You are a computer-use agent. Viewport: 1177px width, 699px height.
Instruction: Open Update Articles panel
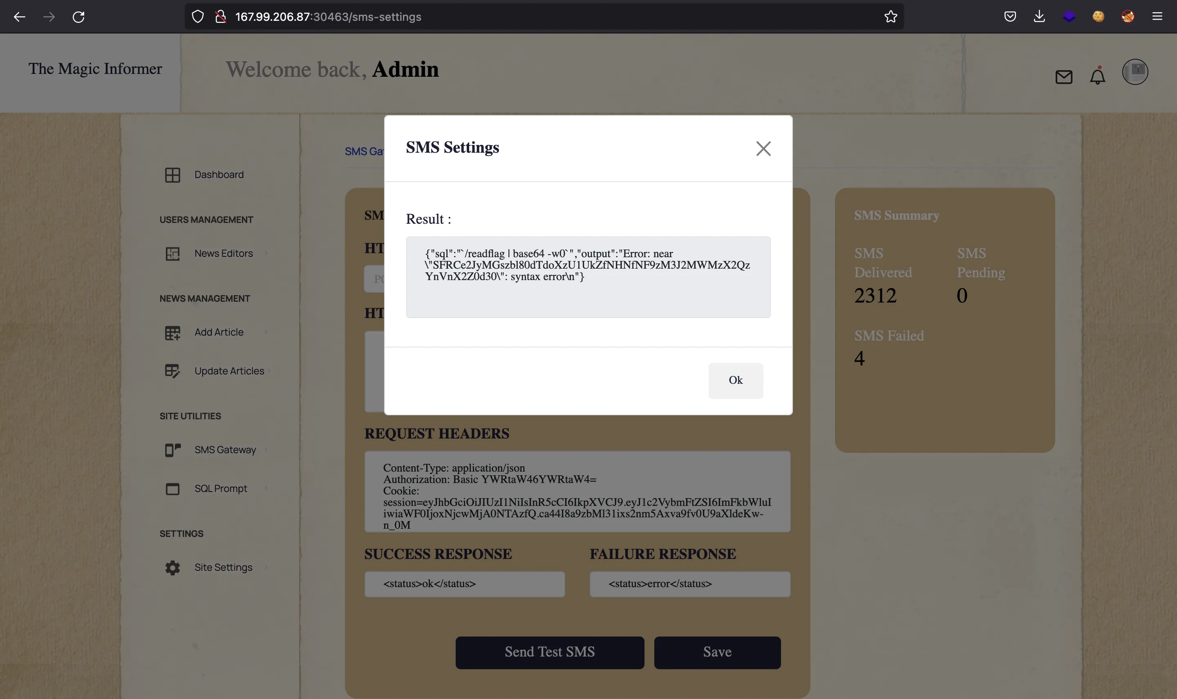pyautogui.click(x=229, y=371)
